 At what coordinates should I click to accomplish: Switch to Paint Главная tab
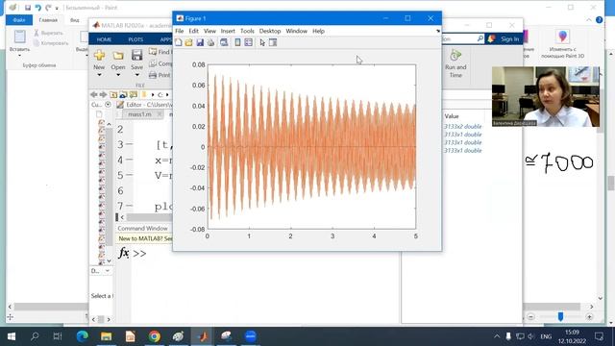click(x=48, y=20)
